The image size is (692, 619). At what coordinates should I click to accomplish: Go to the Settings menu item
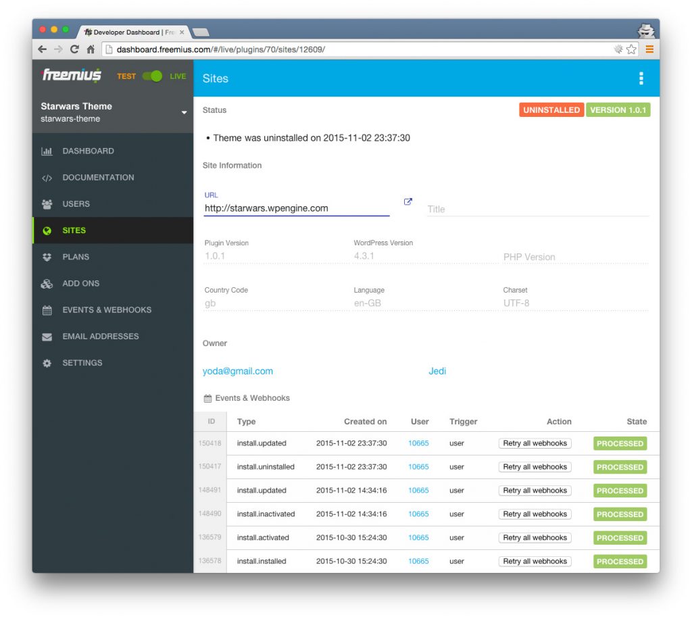tap(113, 363)
